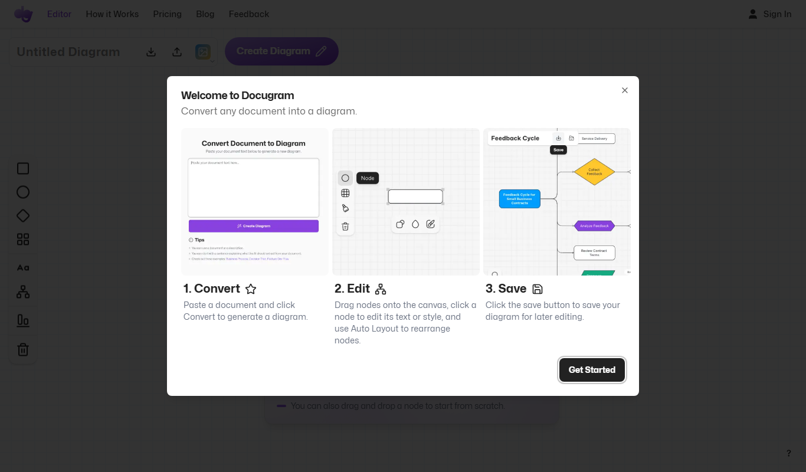The height and width of the screenshot is (472, 806).
Task: Apply auto layout from left sidebar
Action: pos(23,291)
